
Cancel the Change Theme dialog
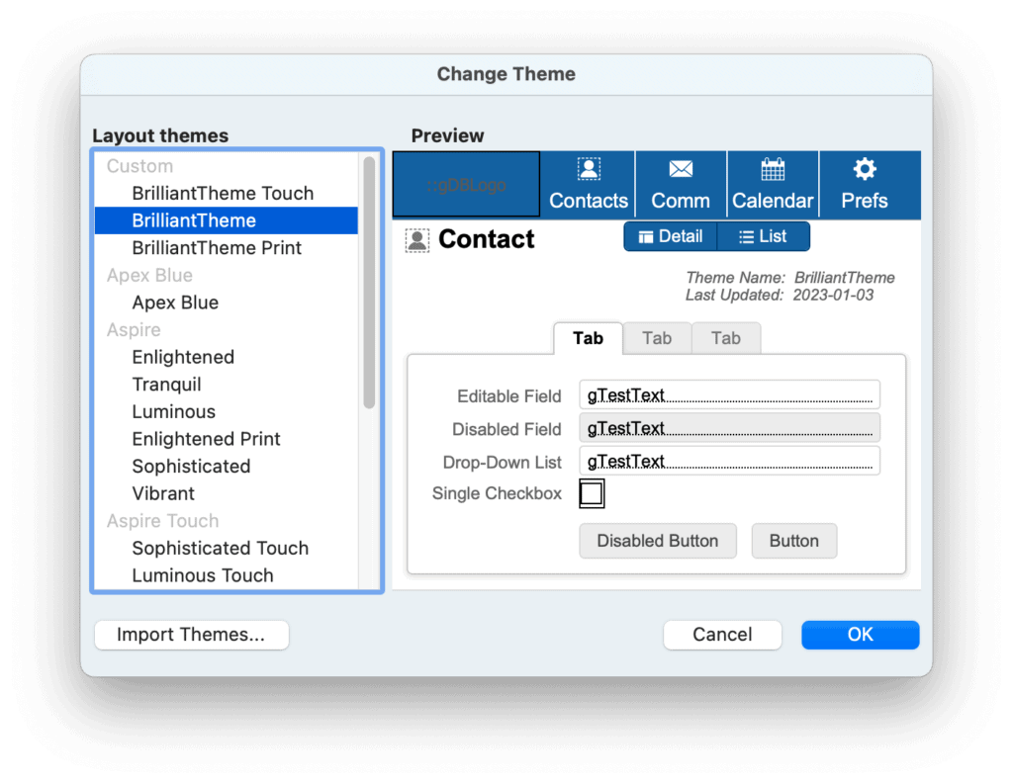(722, 635)
